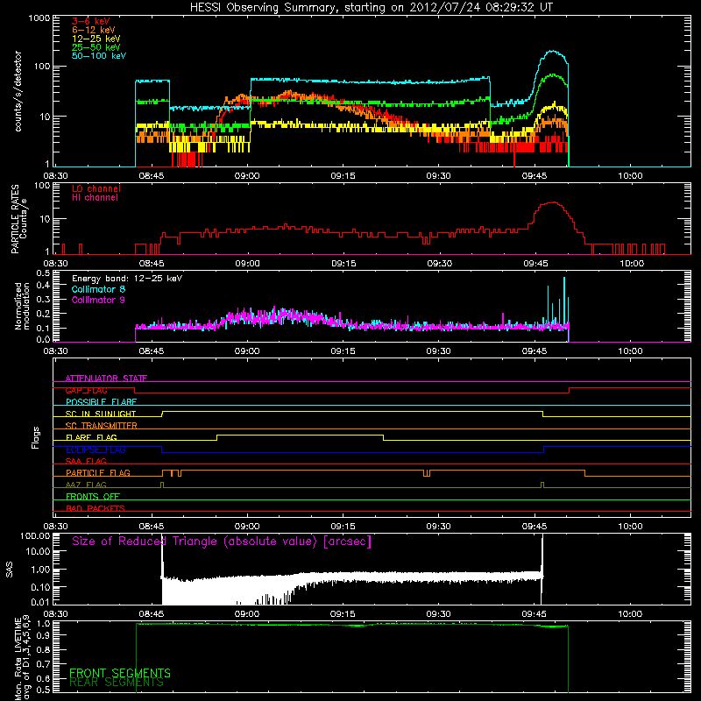Click the PARTICLE_FLAG label
Screen dimensions: 701x701
(98, 472)
